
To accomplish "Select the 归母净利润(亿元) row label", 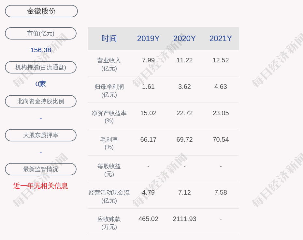I will pyautogui.click(x=109, y=91).
